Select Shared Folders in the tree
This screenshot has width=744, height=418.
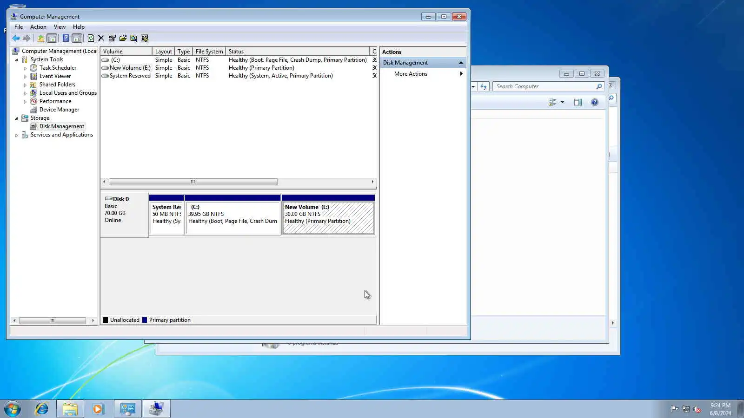(57, 85)
